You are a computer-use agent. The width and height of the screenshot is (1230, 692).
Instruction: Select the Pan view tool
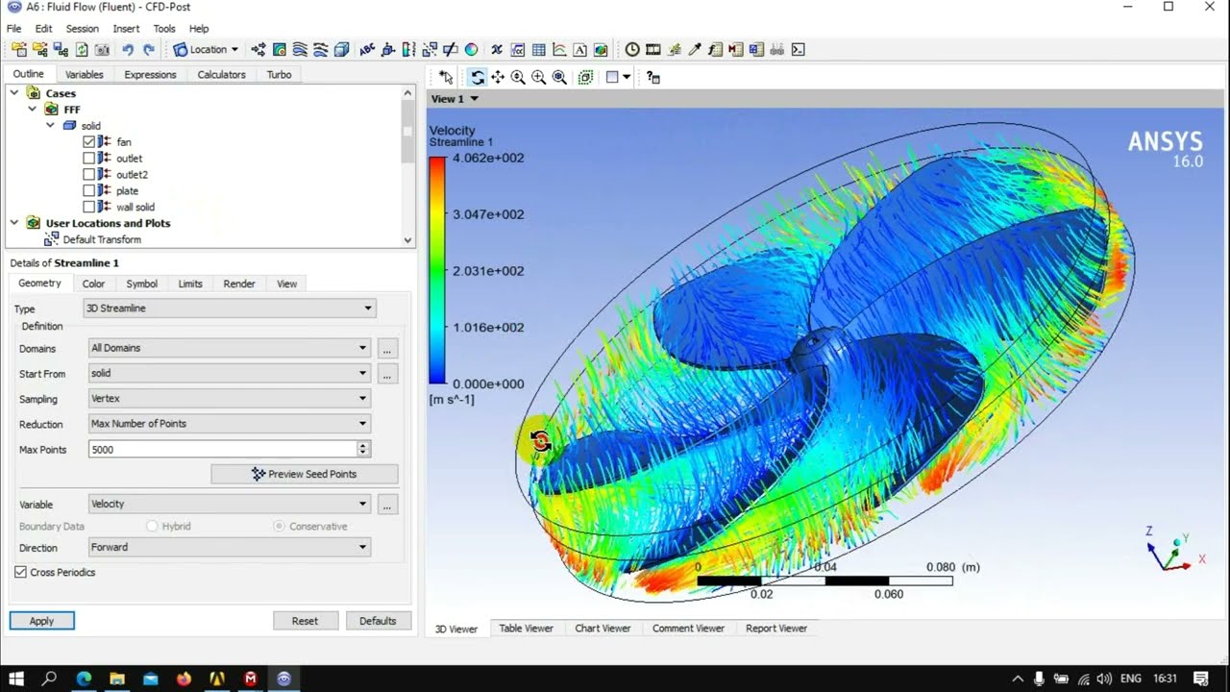(x=498, y=77)
